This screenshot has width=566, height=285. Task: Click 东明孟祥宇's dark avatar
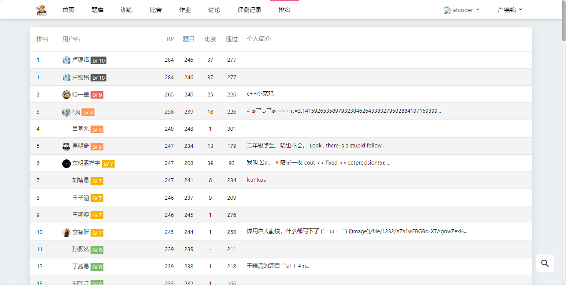tap(67, 164)
